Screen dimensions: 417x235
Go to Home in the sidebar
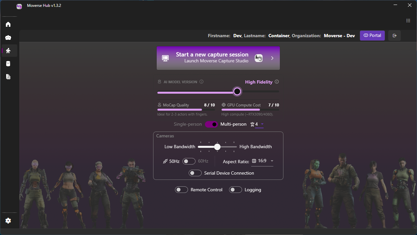tap(8, 24)
